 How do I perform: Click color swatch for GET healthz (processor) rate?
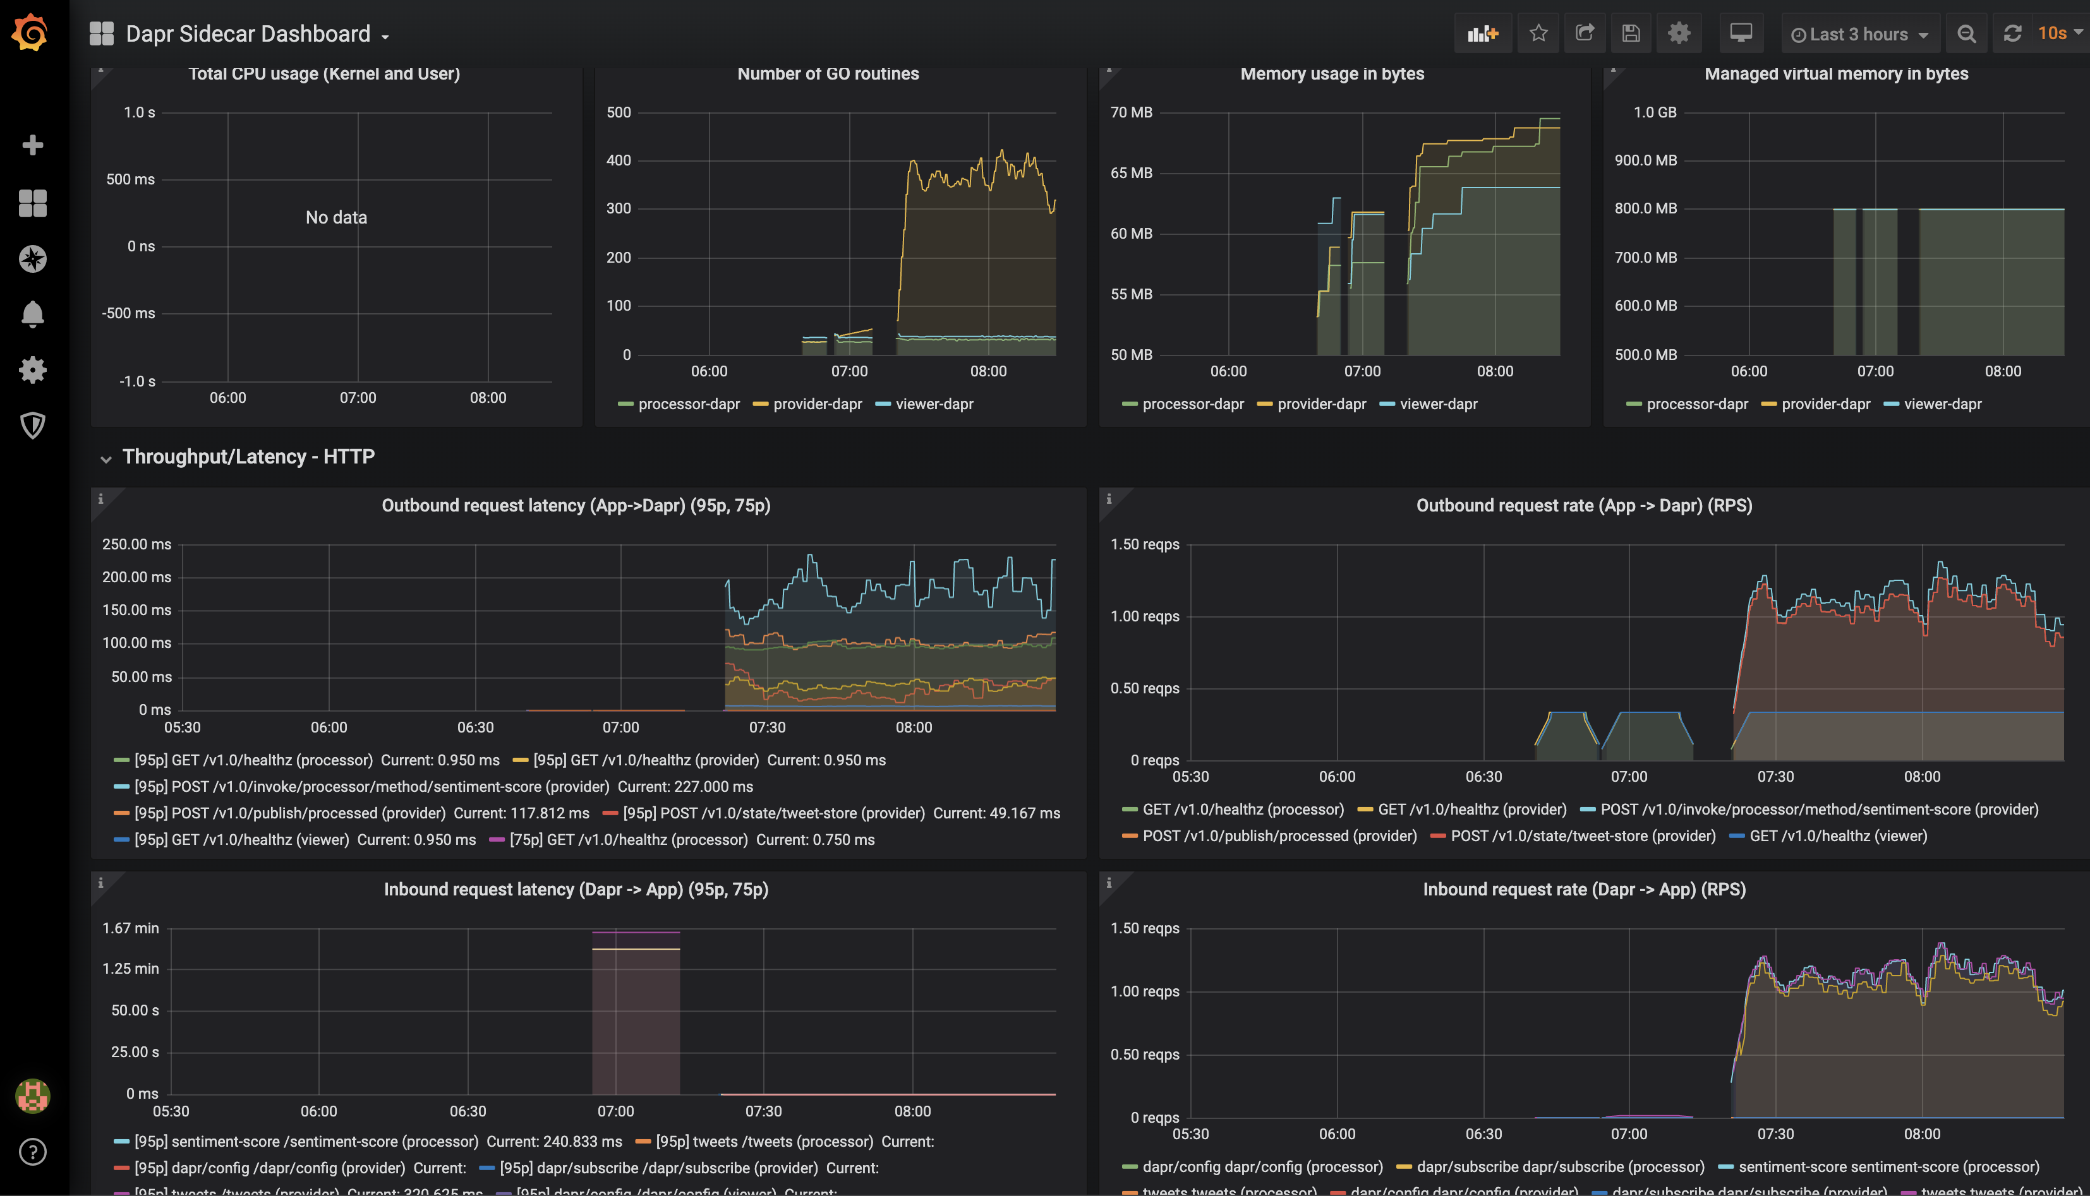coord(1129,810)
